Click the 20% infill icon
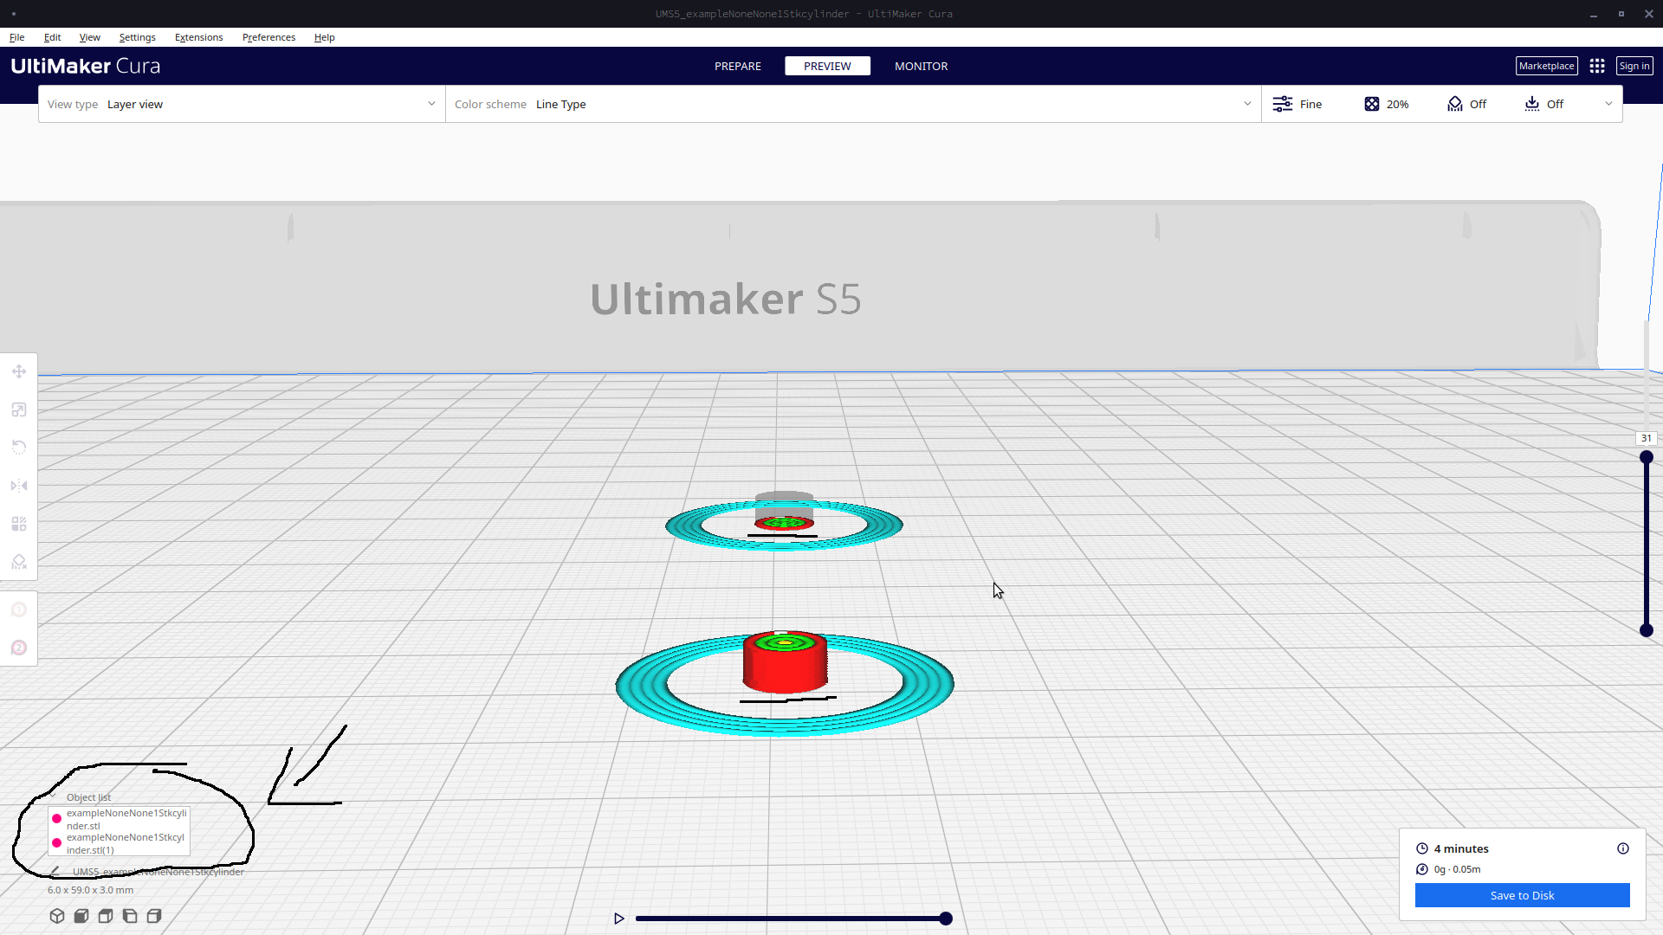This screenshot has height=935, width=1663. click(x=1372, y=104)
